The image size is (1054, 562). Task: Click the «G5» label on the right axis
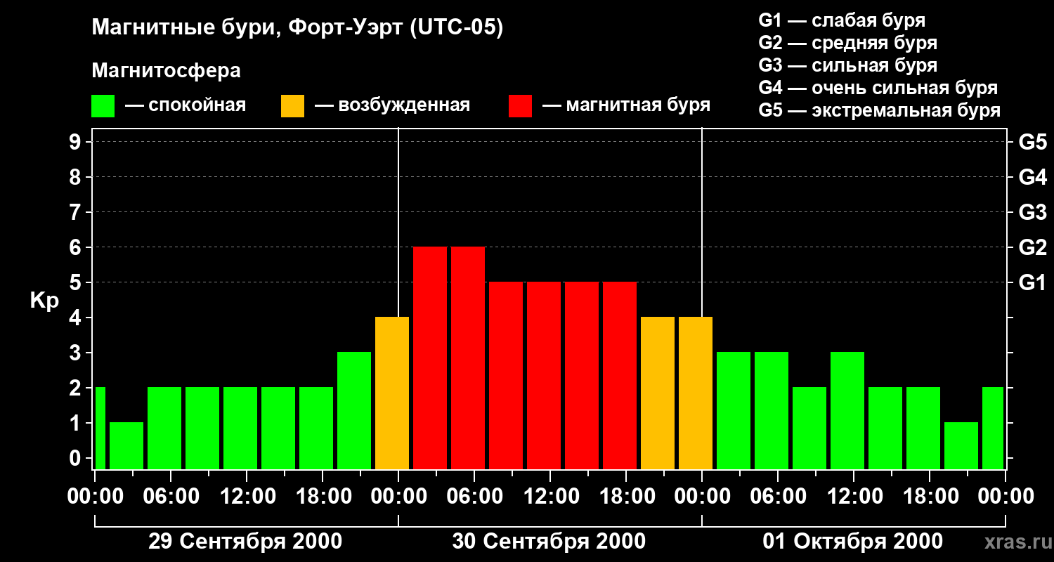pos(1032,142)
